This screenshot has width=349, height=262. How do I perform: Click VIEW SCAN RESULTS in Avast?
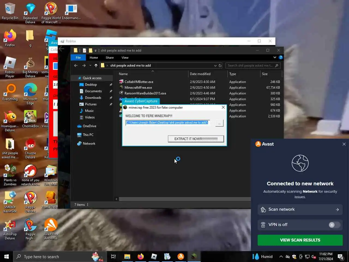click(300, 240)
